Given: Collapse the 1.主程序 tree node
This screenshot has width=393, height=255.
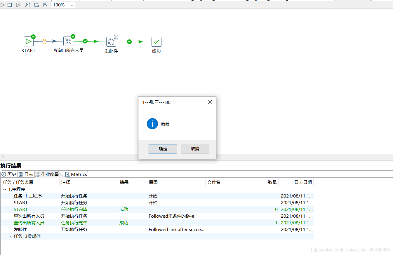Looking at the screenshot, I should point(5,189).
